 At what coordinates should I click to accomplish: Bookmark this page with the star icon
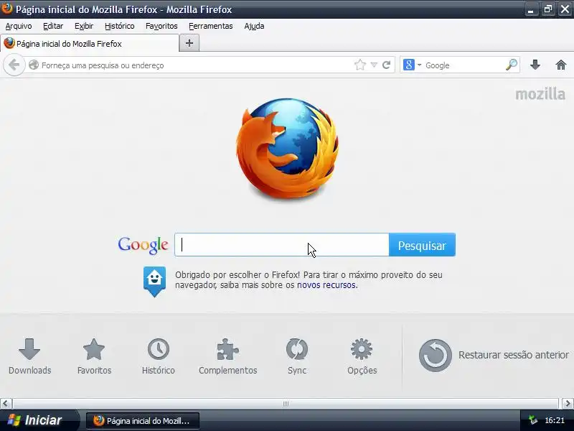(360, 65)
